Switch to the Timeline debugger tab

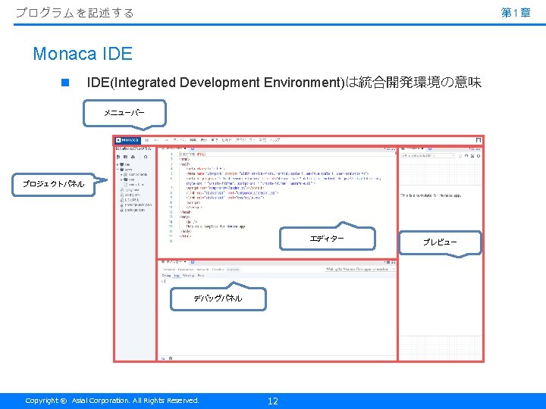click(218, 270)
